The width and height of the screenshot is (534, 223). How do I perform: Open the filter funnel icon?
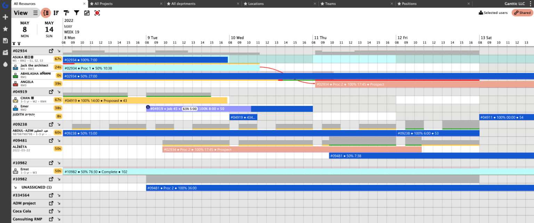76,13
